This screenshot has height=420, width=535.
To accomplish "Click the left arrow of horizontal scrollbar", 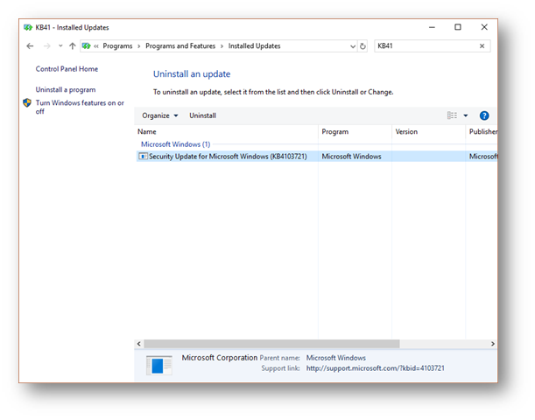I will [x=139, y=344].
